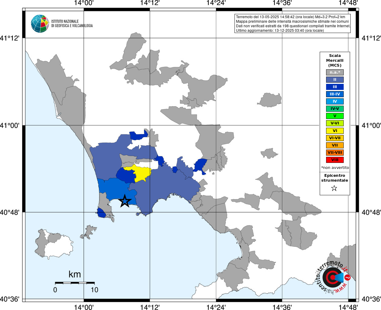This screenshot has width=381, height=310.
Task: Click the km scale bar
Action: point(75,283)
